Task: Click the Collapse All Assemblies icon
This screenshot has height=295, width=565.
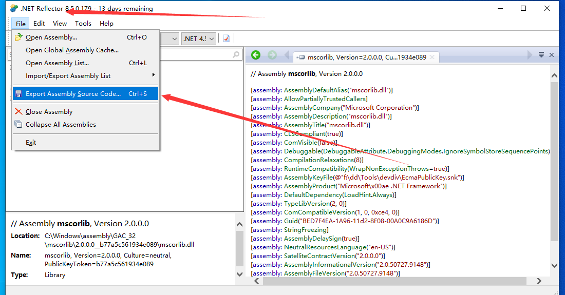Action: tap(18, 124)
